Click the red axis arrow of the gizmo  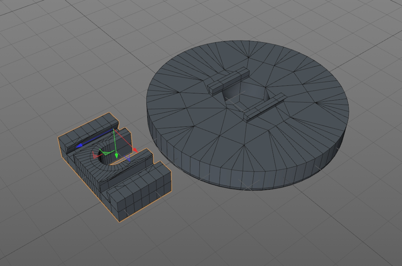pyautogui.click(x=135, y=150)
